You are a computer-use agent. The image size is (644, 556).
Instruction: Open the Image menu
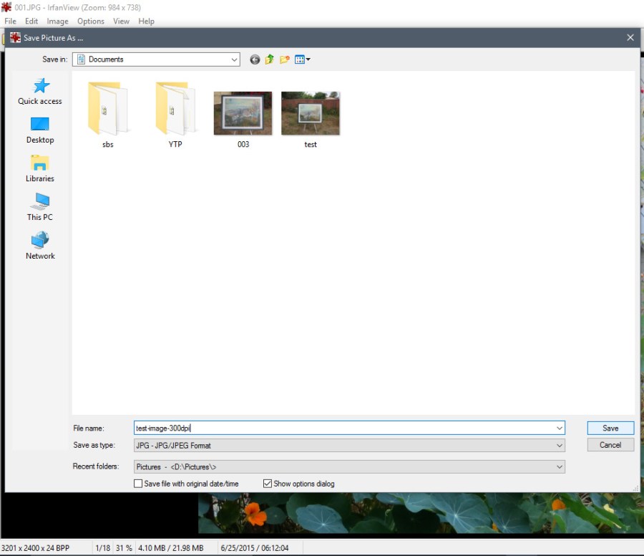[x=57, y=21]
